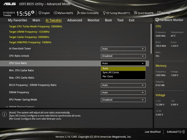Select the Ai Overclock Tuner label
The image size is (187, 140).
point(20,49)
